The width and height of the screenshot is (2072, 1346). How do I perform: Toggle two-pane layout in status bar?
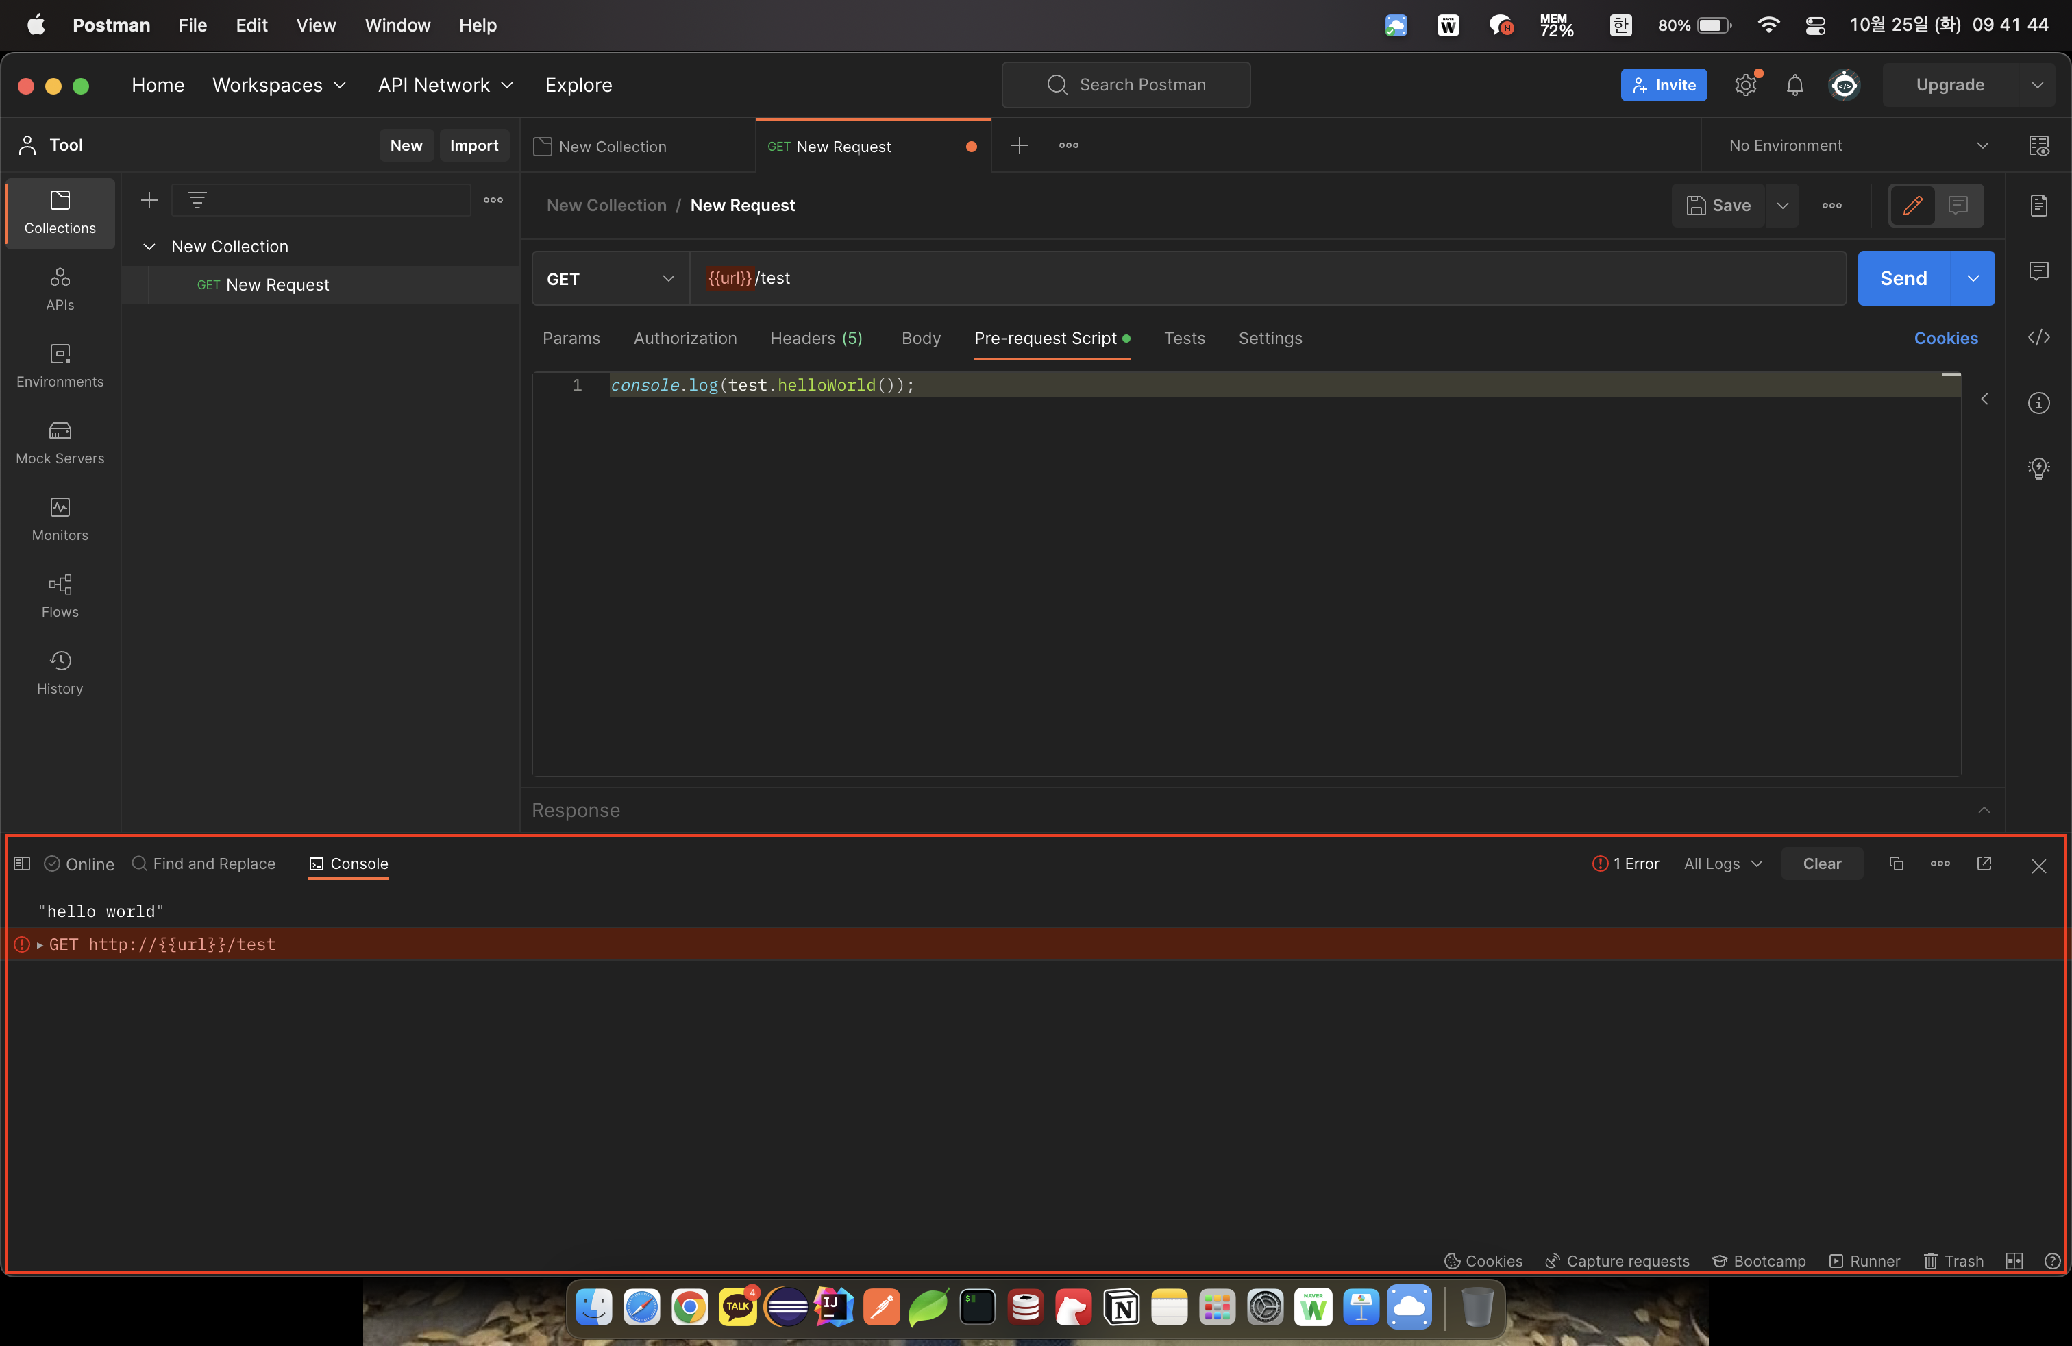[2014, 1261]
